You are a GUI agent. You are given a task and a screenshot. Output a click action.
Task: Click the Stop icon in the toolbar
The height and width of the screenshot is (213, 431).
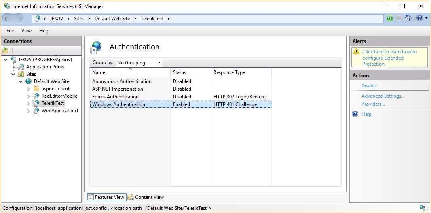399,18
